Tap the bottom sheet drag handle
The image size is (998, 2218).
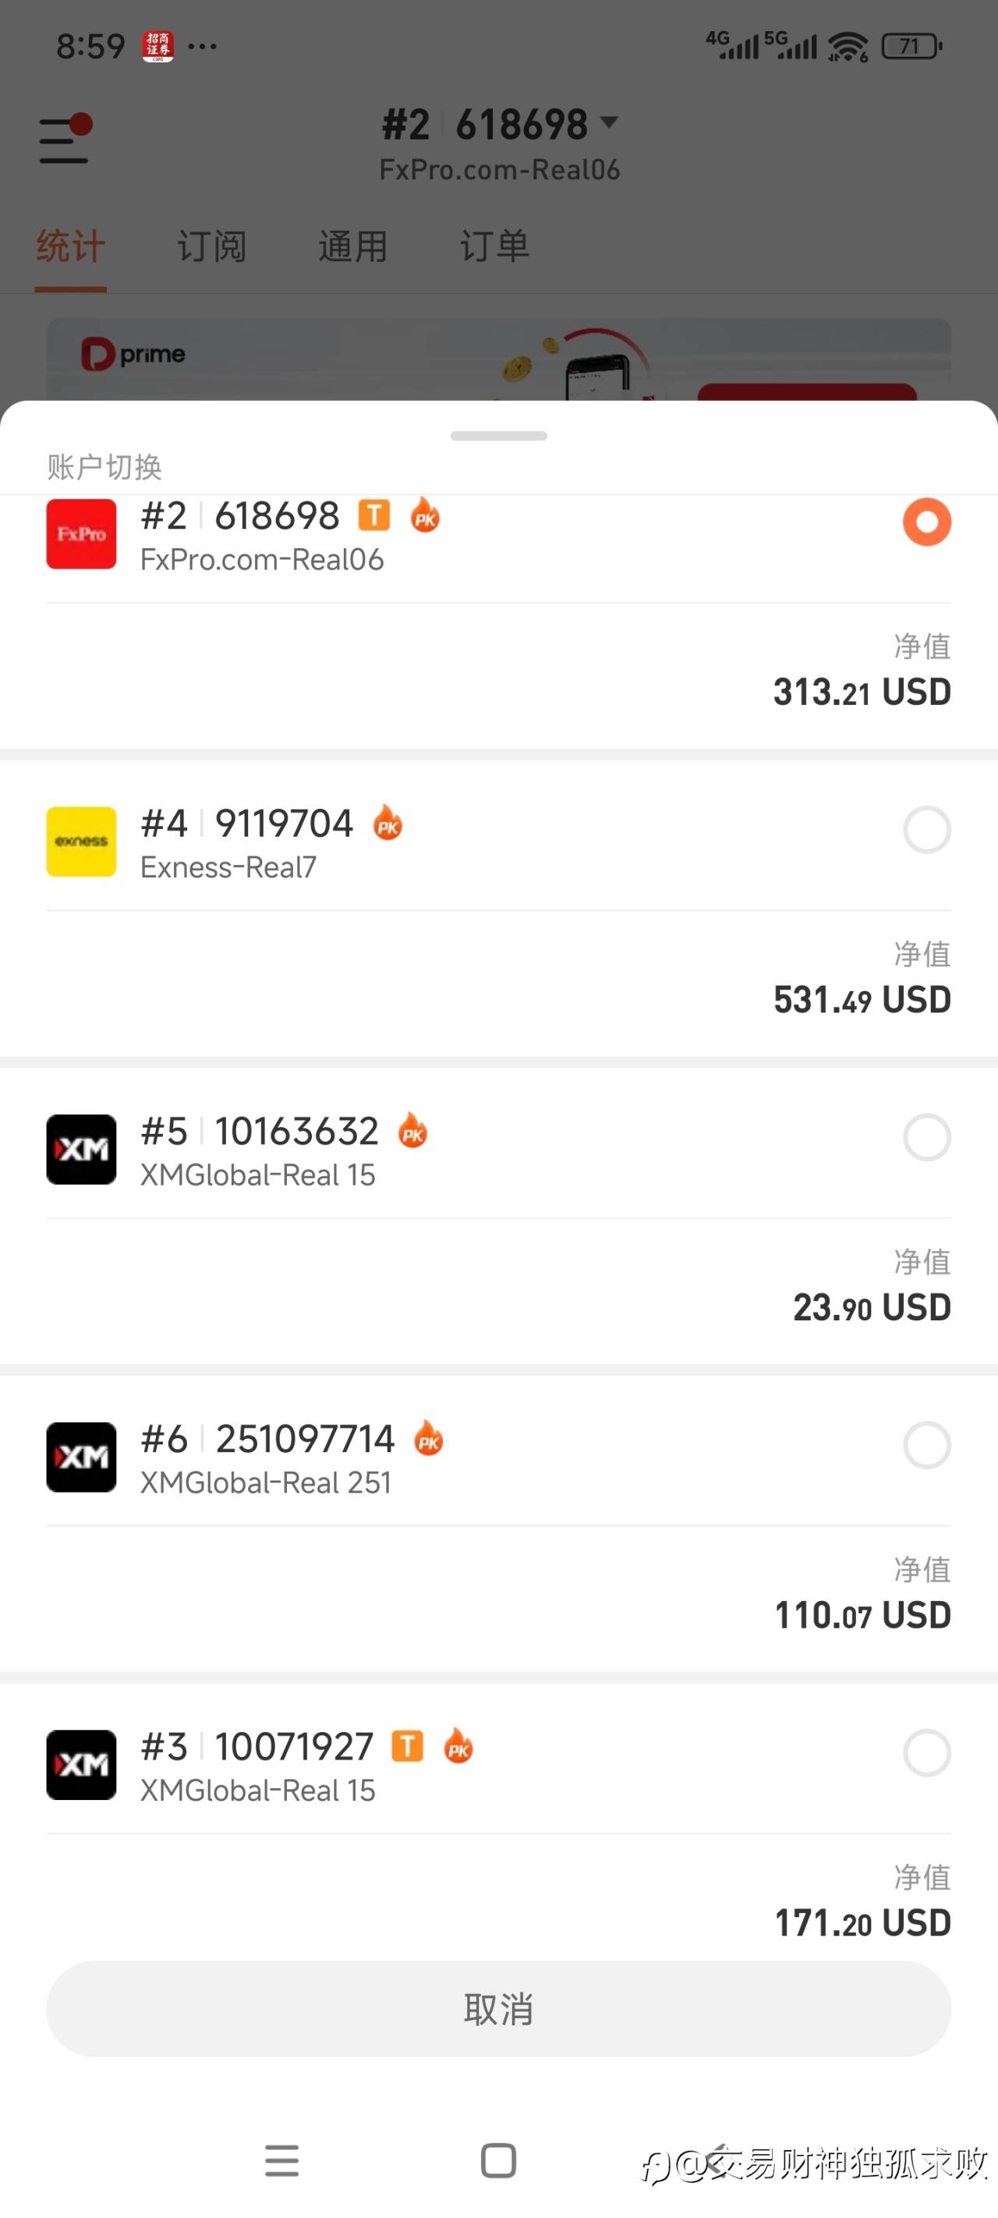click(498, 436)
